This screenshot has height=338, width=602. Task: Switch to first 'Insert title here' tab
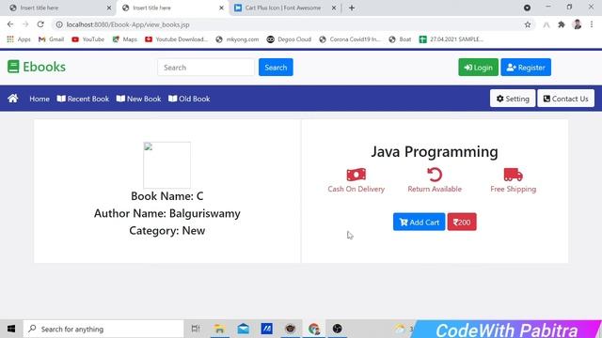pos(57,8)
